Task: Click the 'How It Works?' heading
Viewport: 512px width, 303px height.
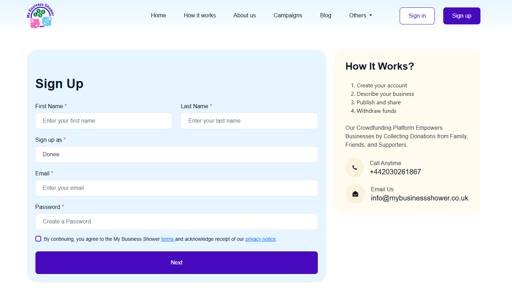Action: click(x=380, y=66)
